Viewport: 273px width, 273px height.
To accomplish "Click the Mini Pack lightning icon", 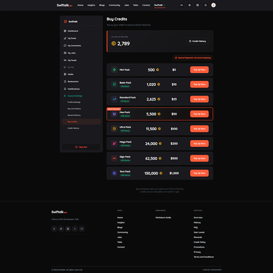I will 114,70.
